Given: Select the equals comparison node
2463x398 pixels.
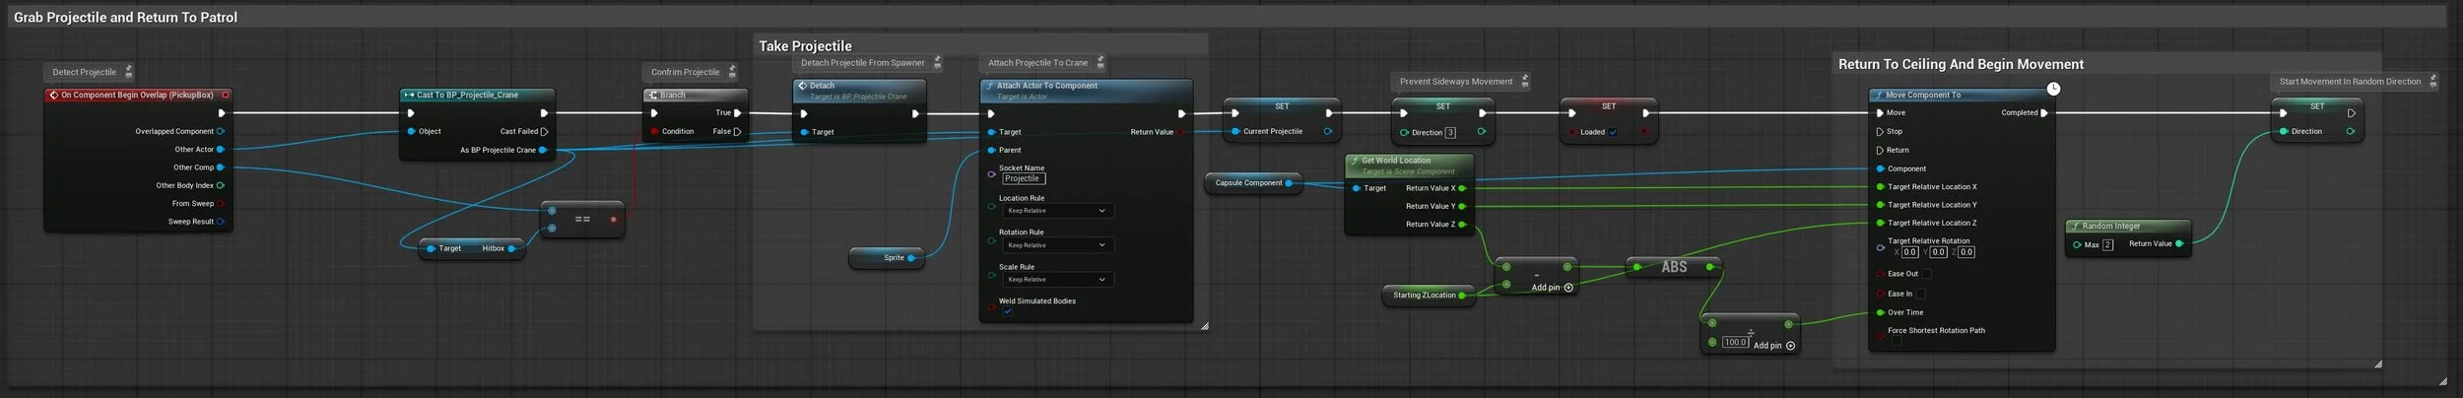Looking at the screenshot, I should click(x=582, y=219).
